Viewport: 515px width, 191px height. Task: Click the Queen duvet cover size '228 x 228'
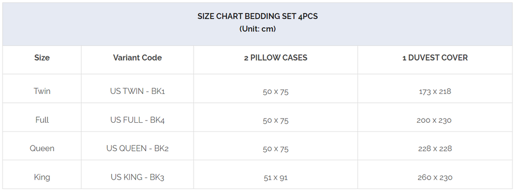point(435,149)
